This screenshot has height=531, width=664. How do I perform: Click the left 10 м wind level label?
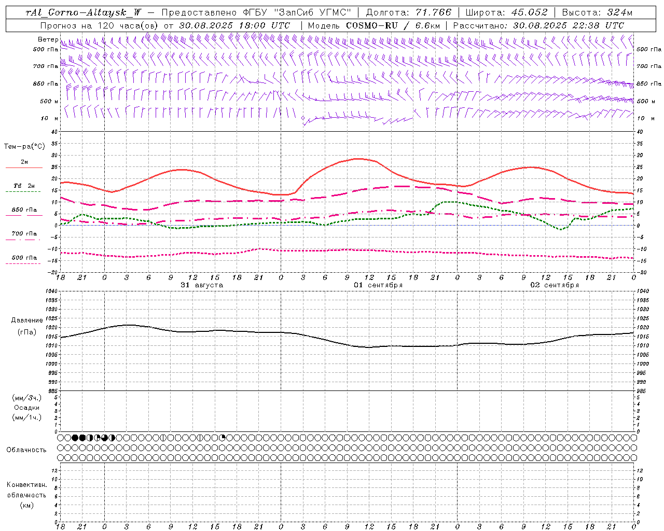coord(50,118)
